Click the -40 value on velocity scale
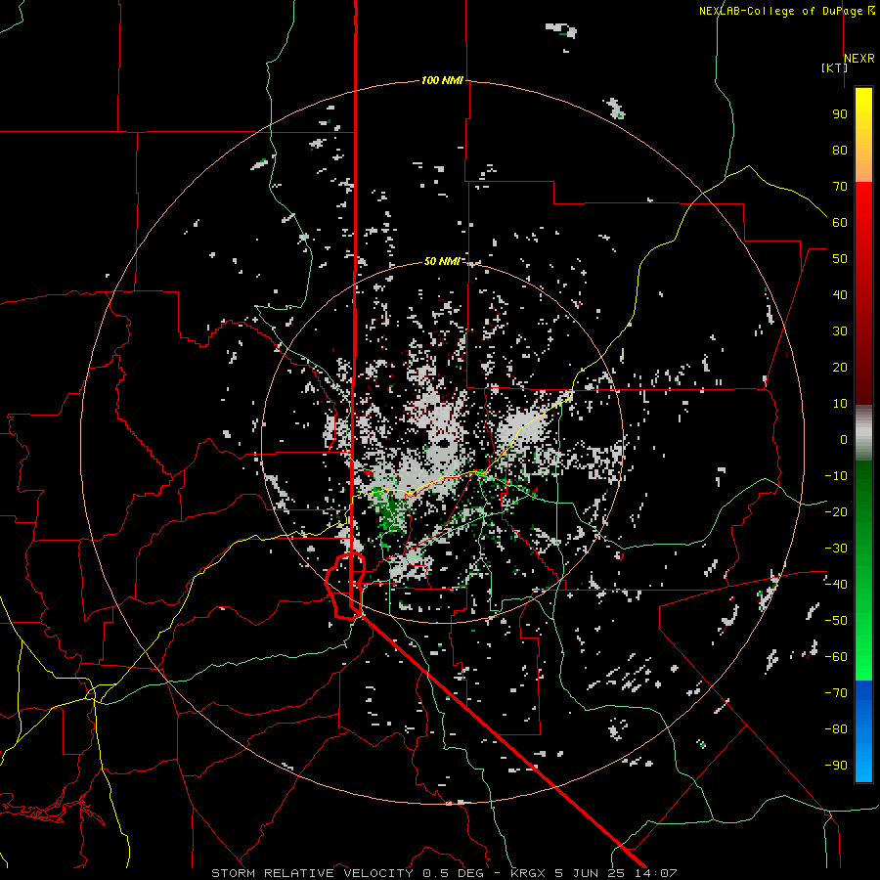This screenshot has height=880, width=880. [x=836, y=585]
